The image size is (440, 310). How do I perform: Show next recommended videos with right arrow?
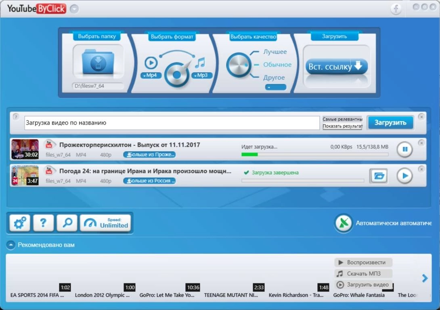(x=425, y=278)
